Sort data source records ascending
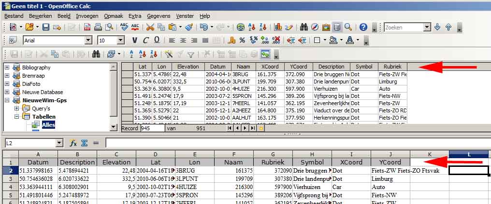The image size is (491, 204). 143,54
